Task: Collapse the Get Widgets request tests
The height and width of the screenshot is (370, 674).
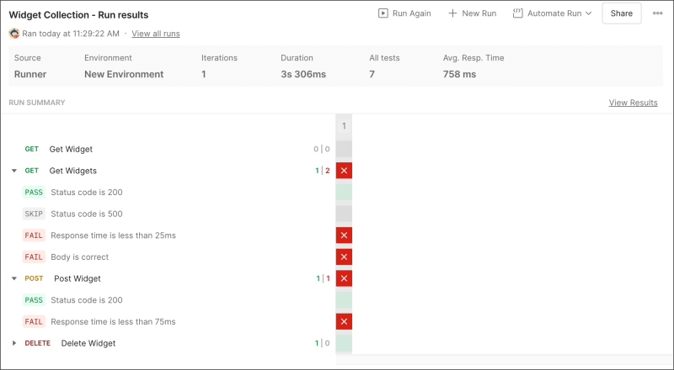Action: pos(14,171)
